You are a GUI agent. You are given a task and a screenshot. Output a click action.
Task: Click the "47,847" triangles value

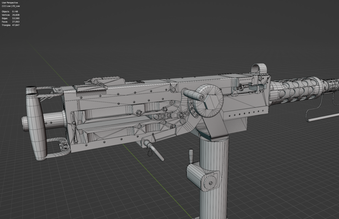[x=16, y=25]
